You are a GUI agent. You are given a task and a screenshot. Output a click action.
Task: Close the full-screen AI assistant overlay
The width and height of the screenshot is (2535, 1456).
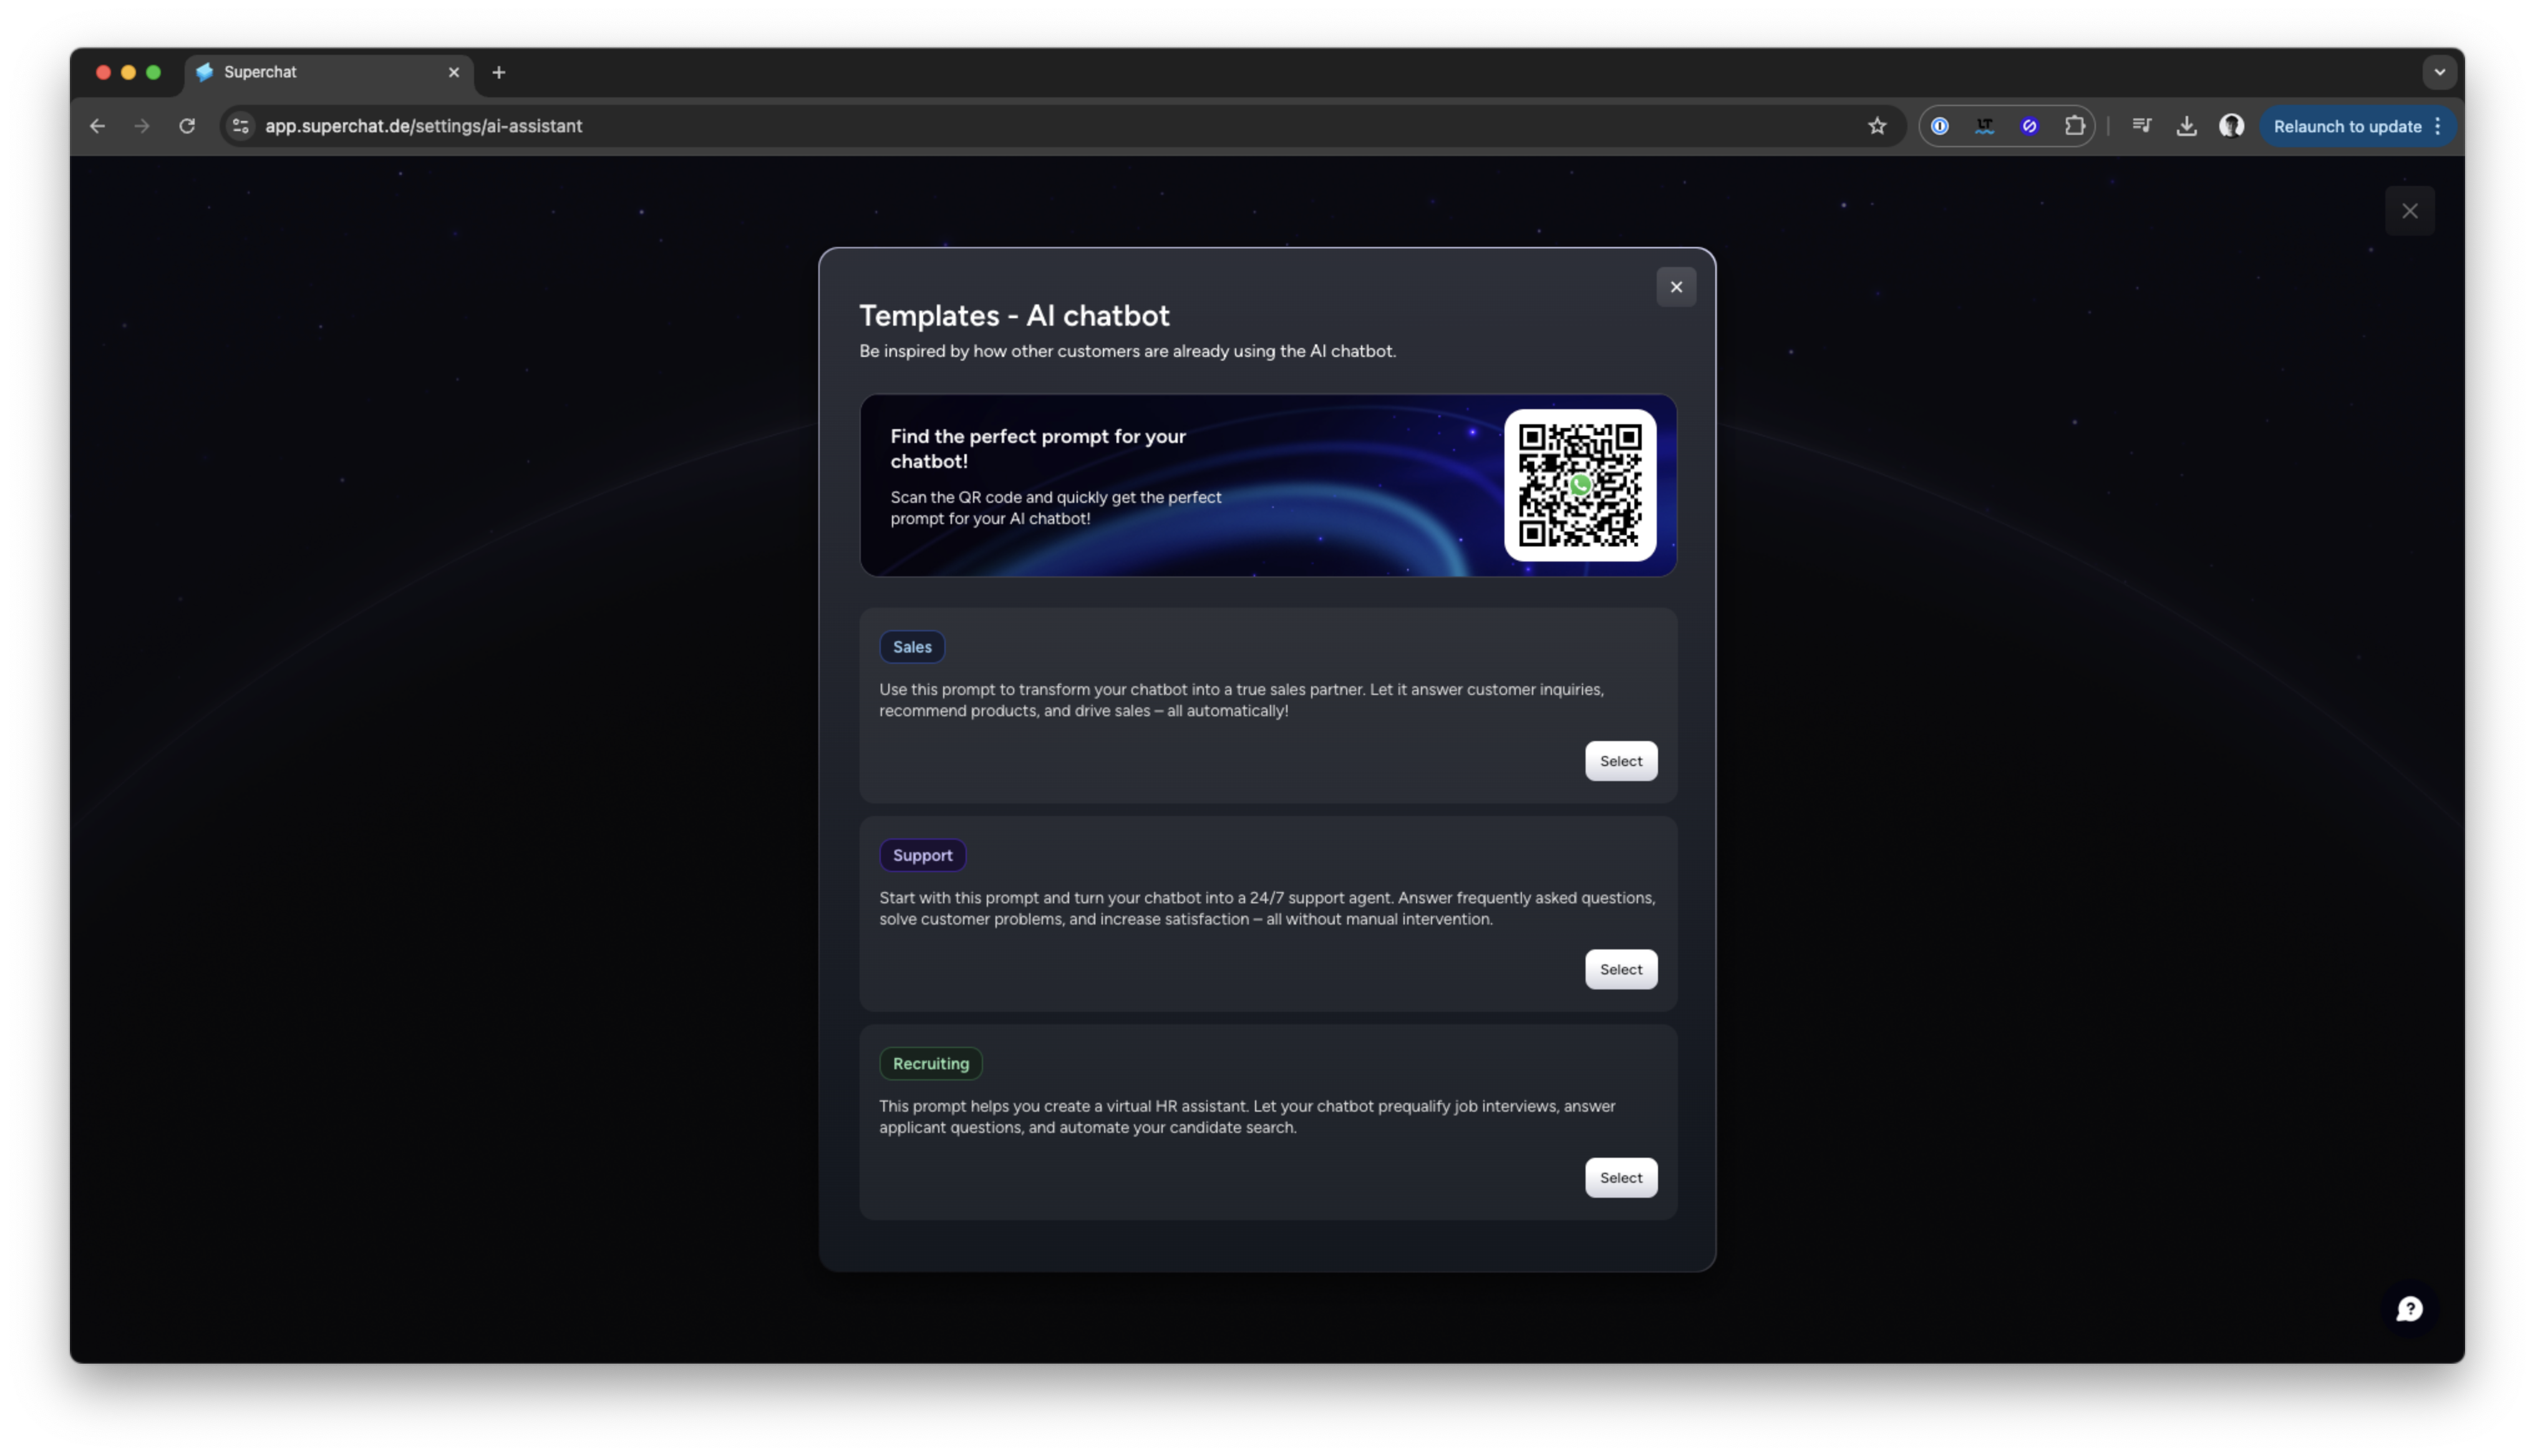coord(2409,211)
